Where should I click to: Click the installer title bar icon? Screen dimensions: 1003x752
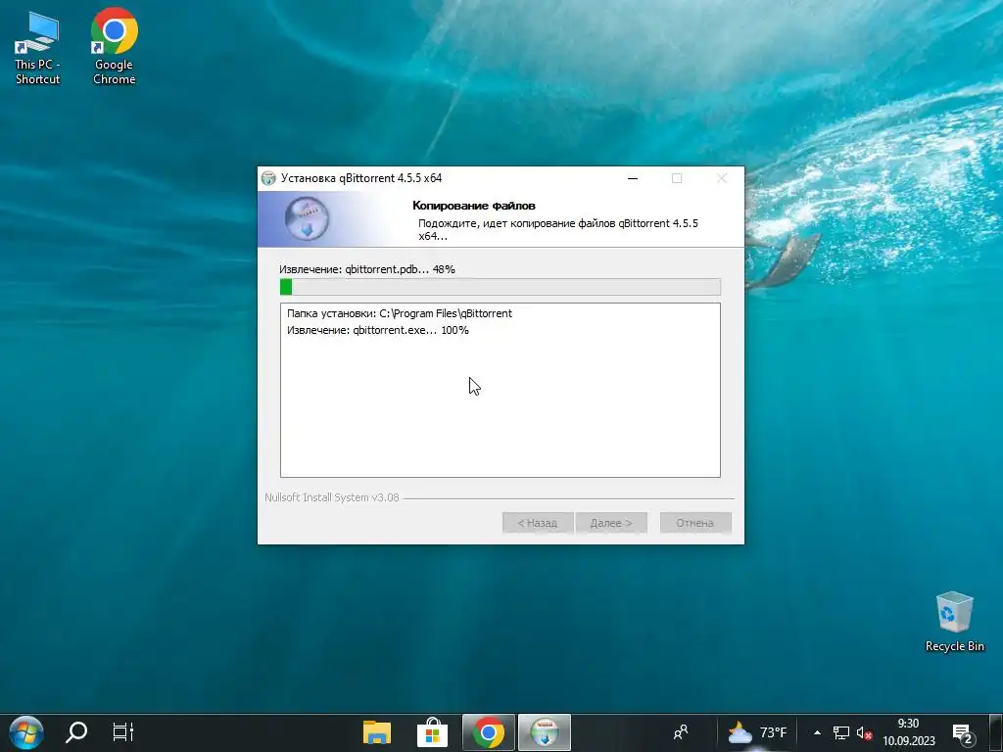click(x=268, y=178)
